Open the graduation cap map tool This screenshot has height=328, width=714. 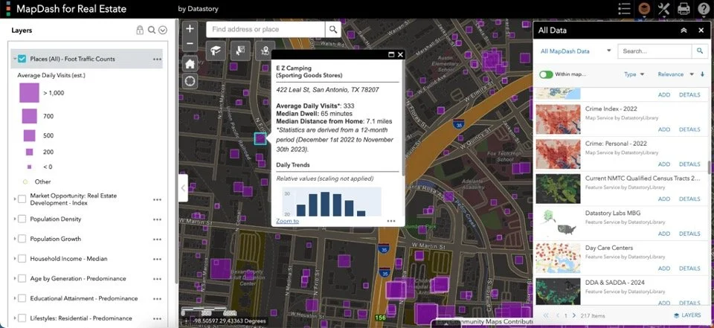click(216, 51)
